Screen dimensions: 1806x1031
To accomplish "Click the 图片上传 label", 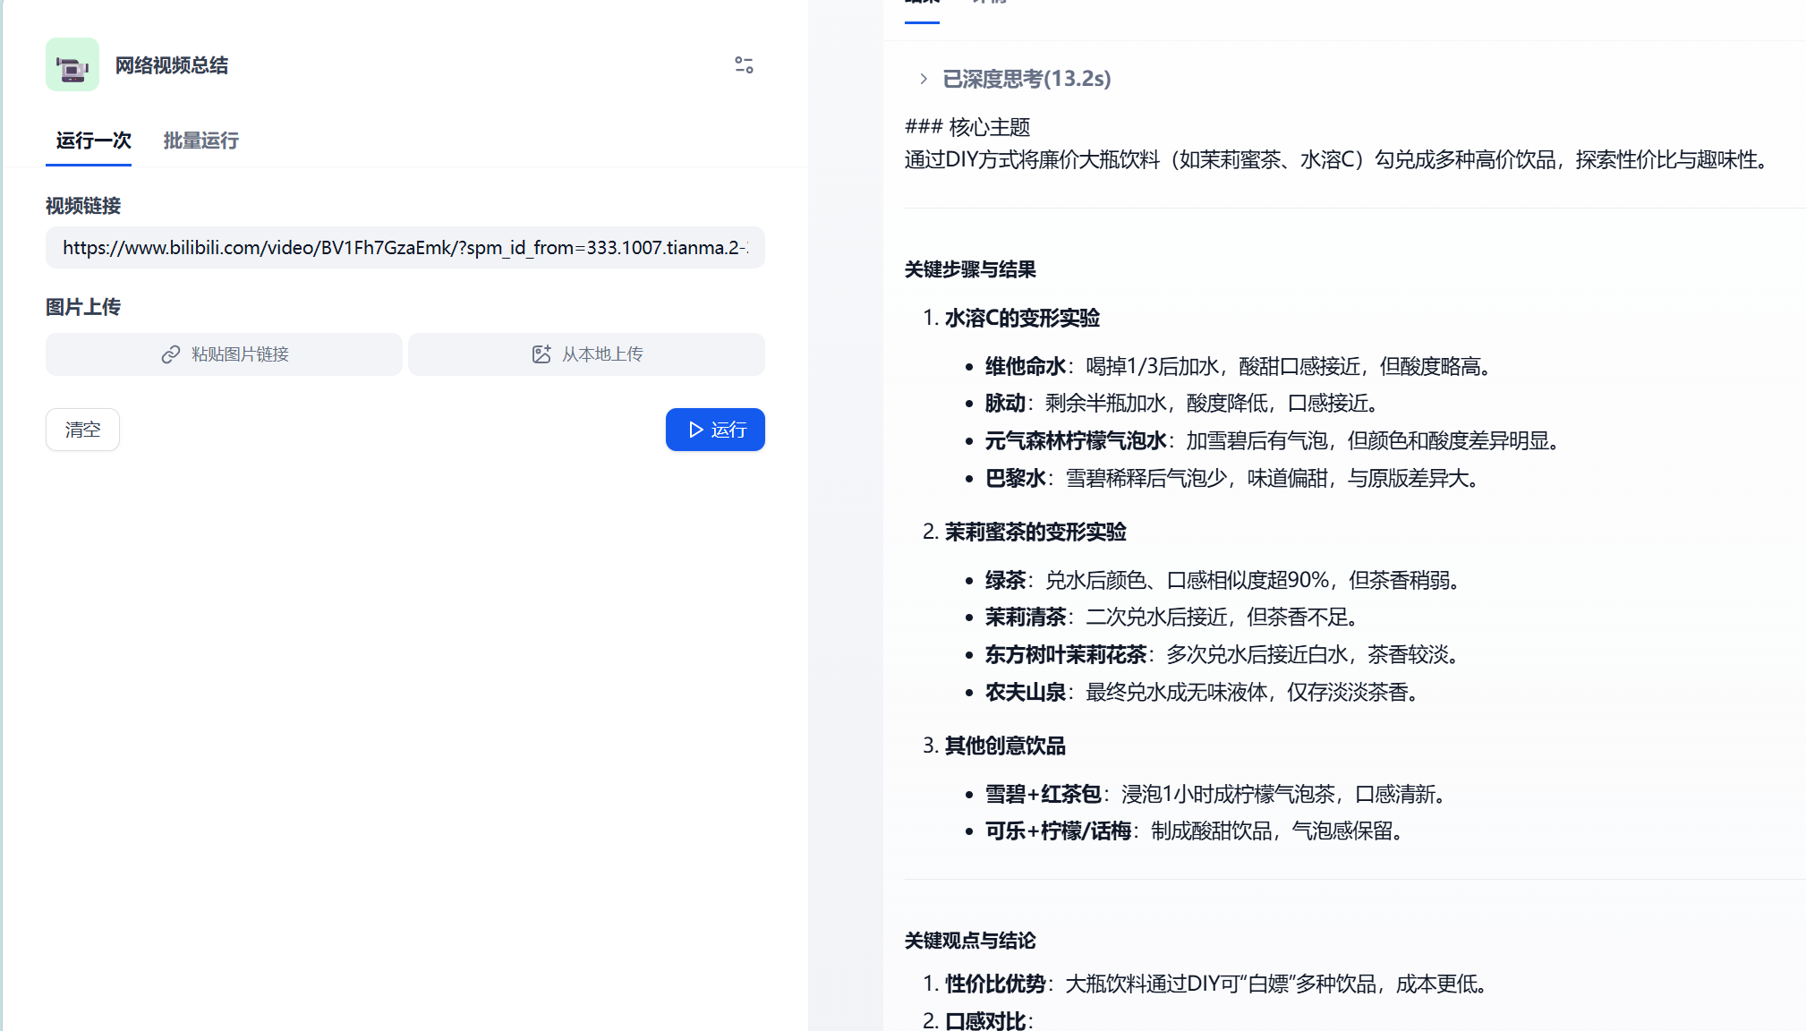I will coord(83,307).
